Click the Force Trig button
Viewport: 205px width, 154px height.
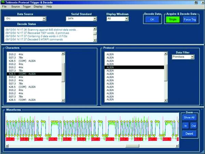coord(190,20)
